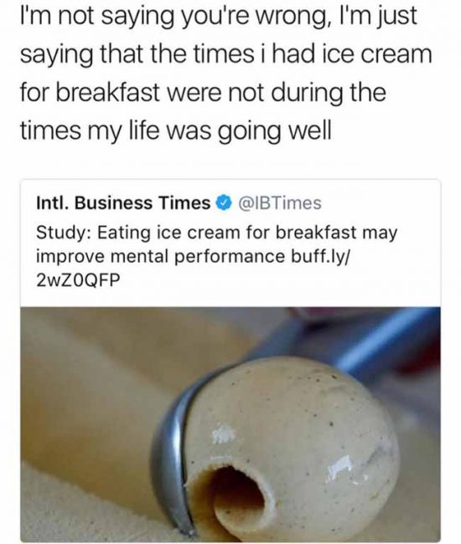Viewport: 461px width, 544px height.
Task: Select the 'improve mental performance' line
Action: 160,257
